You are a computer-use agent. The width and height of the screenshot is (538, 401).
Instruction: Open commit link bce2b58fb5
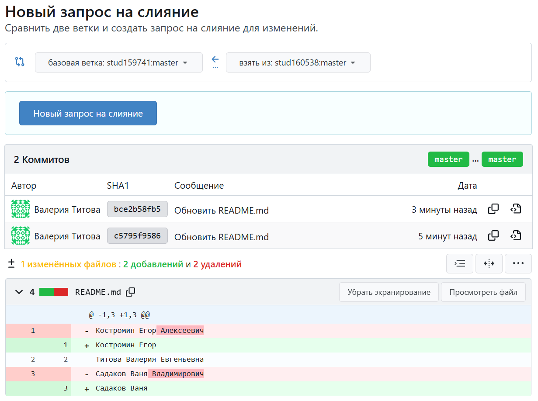click(137, 209)
